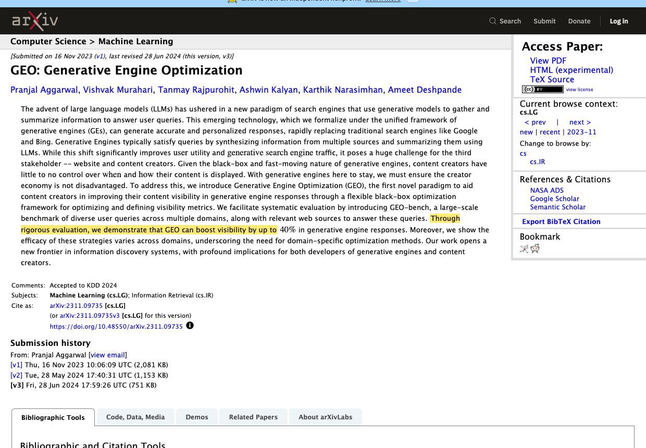
Task: Click Export BibTeX Citation
Action: pyautogui.click(x=561, y=222)
